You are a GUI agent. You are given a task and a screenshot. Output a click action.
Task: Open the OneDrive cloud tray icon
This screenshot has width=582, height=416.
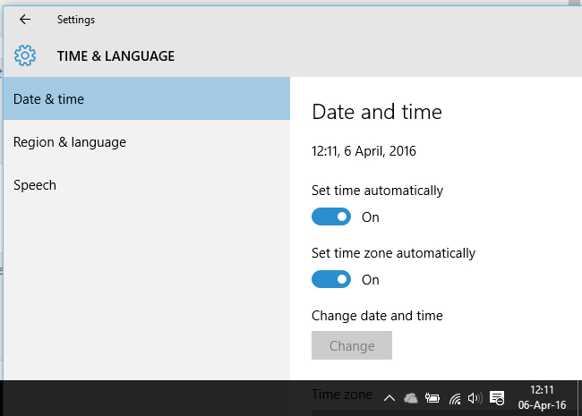[x=410, y=398]
